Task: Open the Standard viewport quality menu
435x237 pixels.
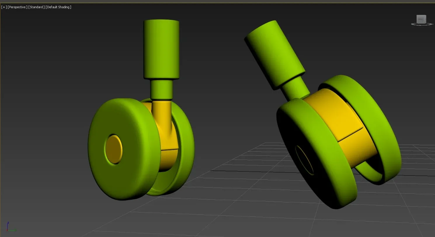Action: [x=36, y=7]
